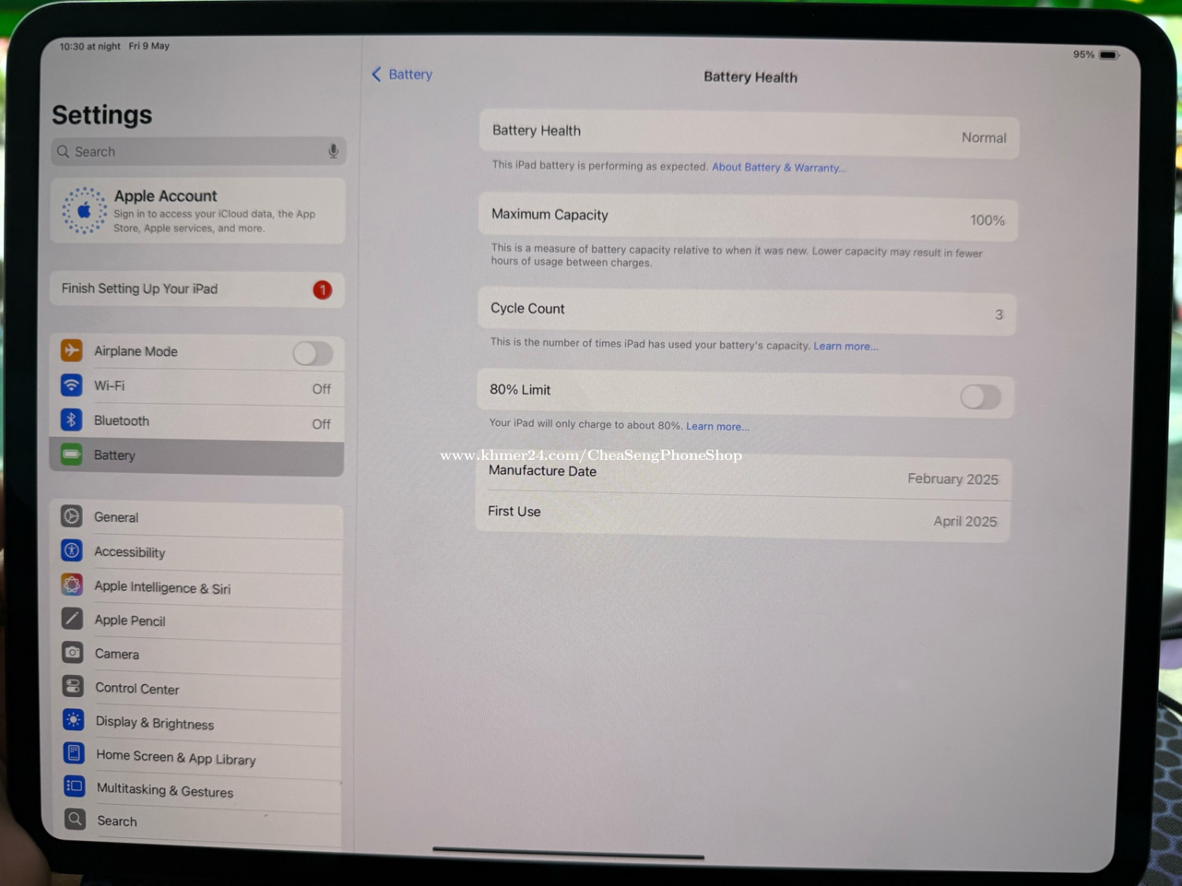1182x886 pixels.
Task: Tap the Multitasking & Gestures icon
Action: pos(74,786)
